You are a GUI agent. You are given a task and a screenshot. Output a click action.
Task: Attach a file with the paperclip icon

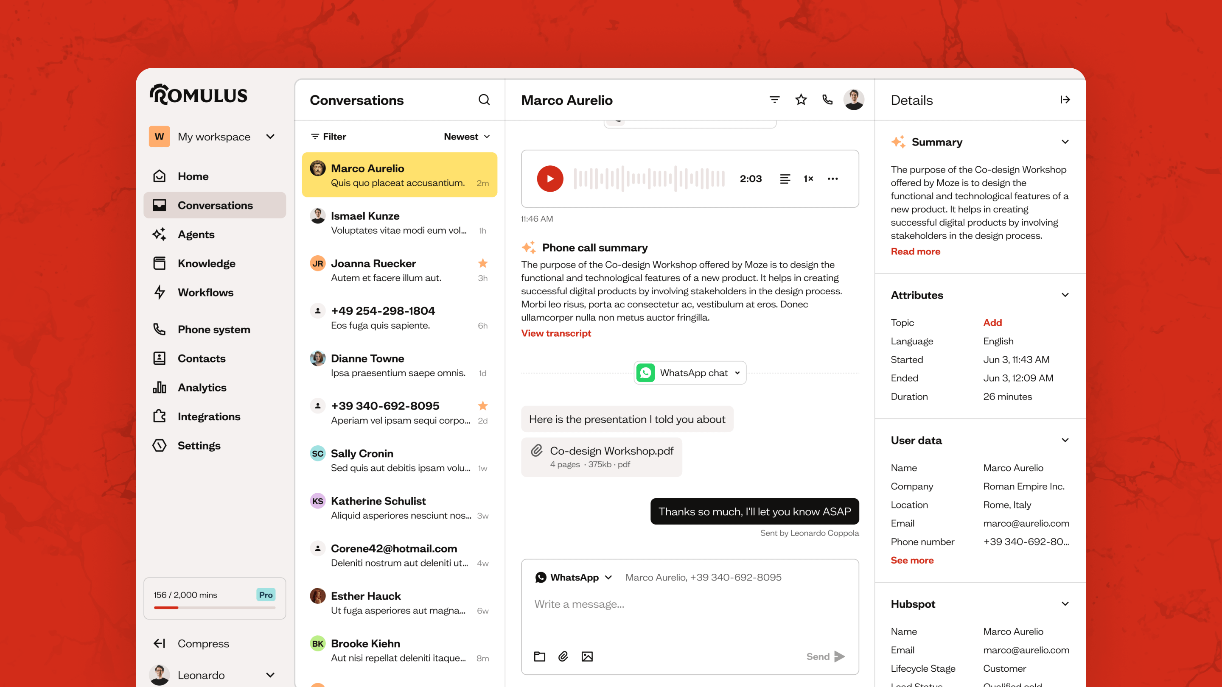point(563,656)
